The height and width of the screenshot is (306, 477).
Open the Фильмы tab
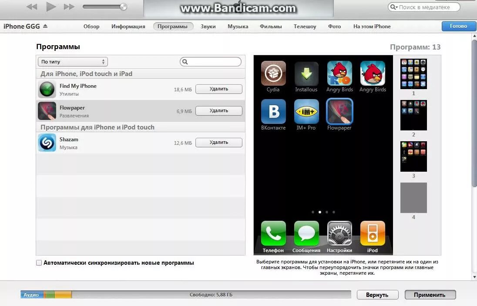pyautogui.click(x=271, y=27)
